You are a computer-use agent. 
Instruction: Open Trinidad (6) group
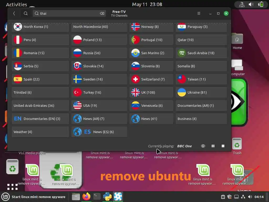coord(40,92)
